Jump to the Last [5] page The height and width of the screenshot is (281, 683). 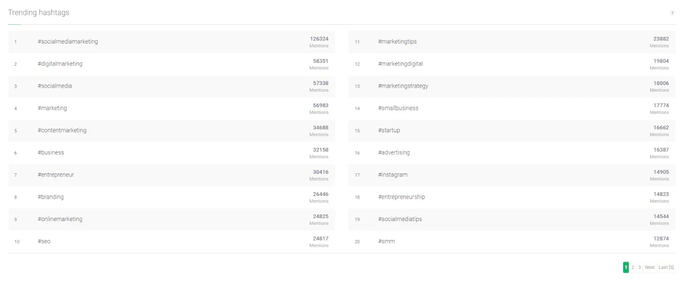666,267
